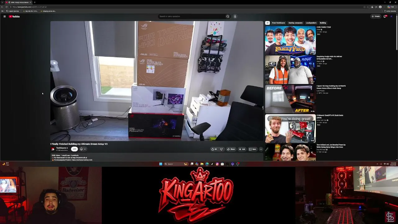Open YouTube notifications bell in the header
The width and height of the screenshot is (398, 224).
coord(385,16)
